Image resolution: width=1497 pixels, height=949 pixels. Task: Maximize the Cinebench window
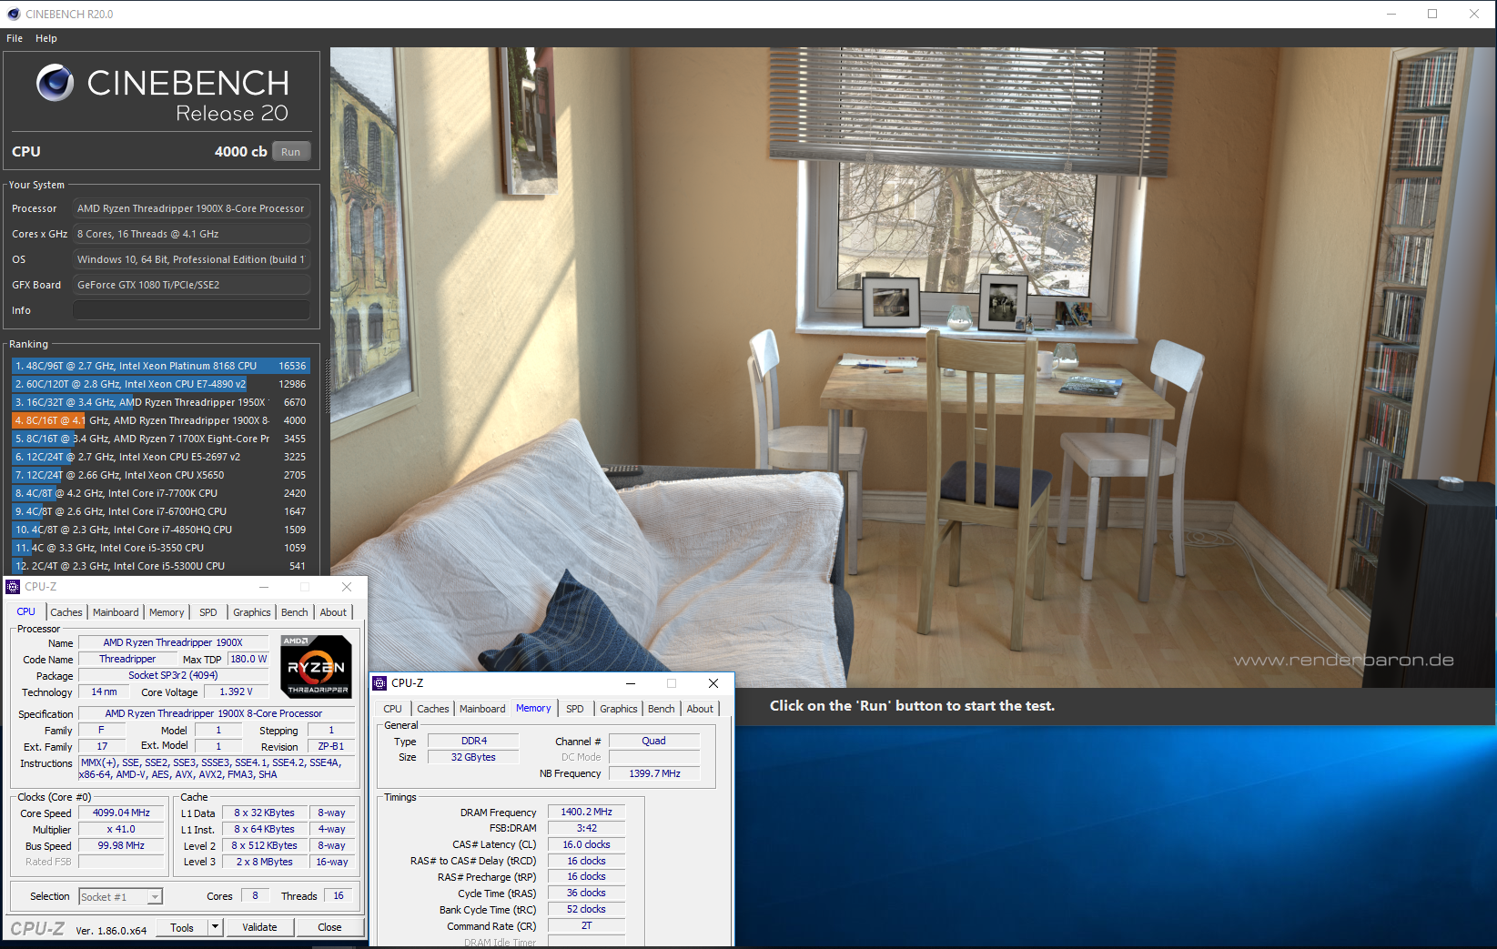[1432, 14]
